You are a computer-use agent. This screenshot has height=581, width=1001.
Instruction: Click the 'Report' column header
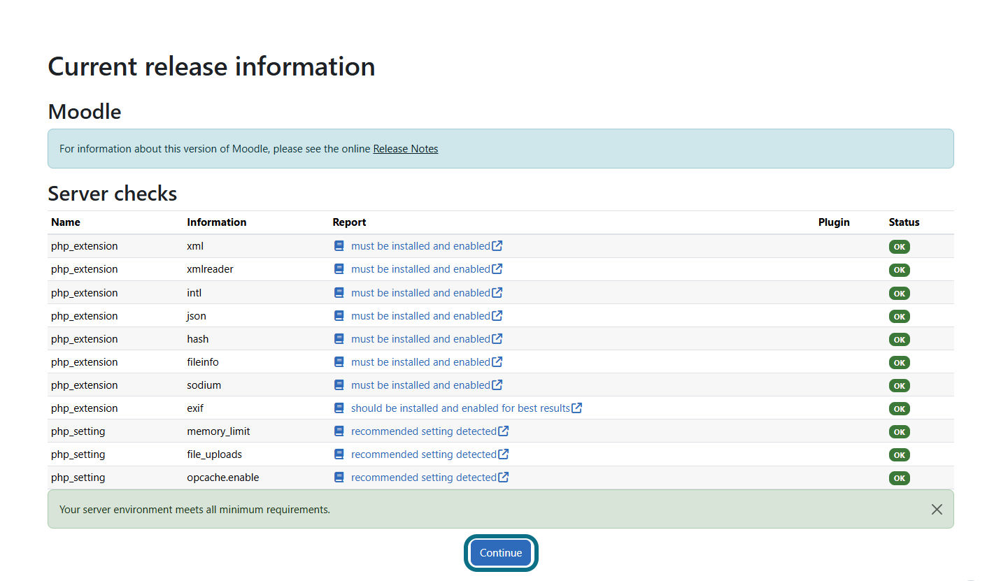(x=349, y=222)
